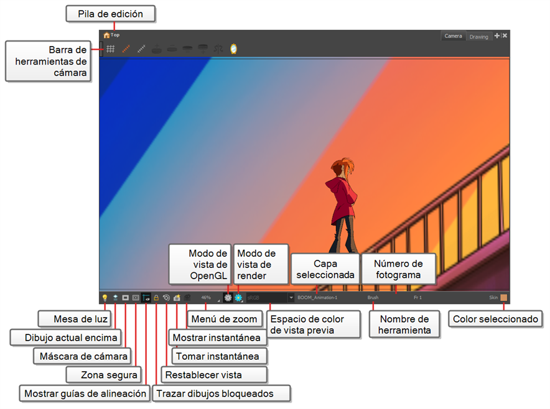Take a snapshot with the camera-star icon

(x=177, y=298)
